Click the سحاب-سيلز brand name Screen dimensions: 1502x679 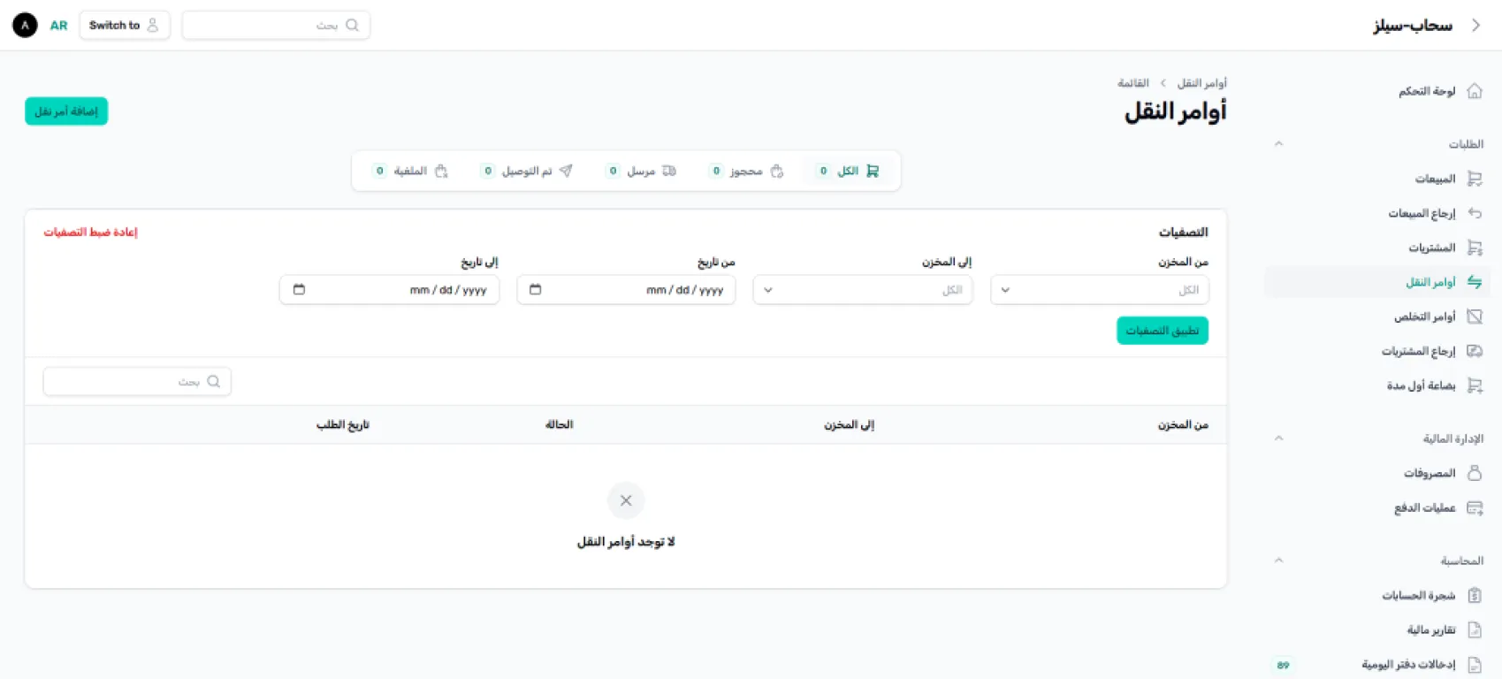click(x=1413, y=25)
